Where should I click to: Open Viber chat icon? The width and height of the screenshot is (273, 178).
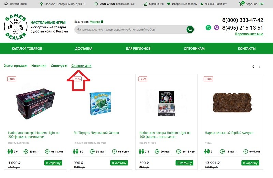pyautogui.click(x=216, y=28)
